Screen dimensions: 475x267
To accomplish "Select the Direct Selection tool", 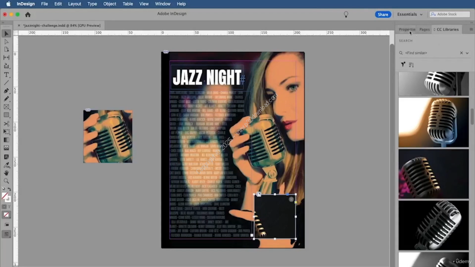I will click(6, 42).
